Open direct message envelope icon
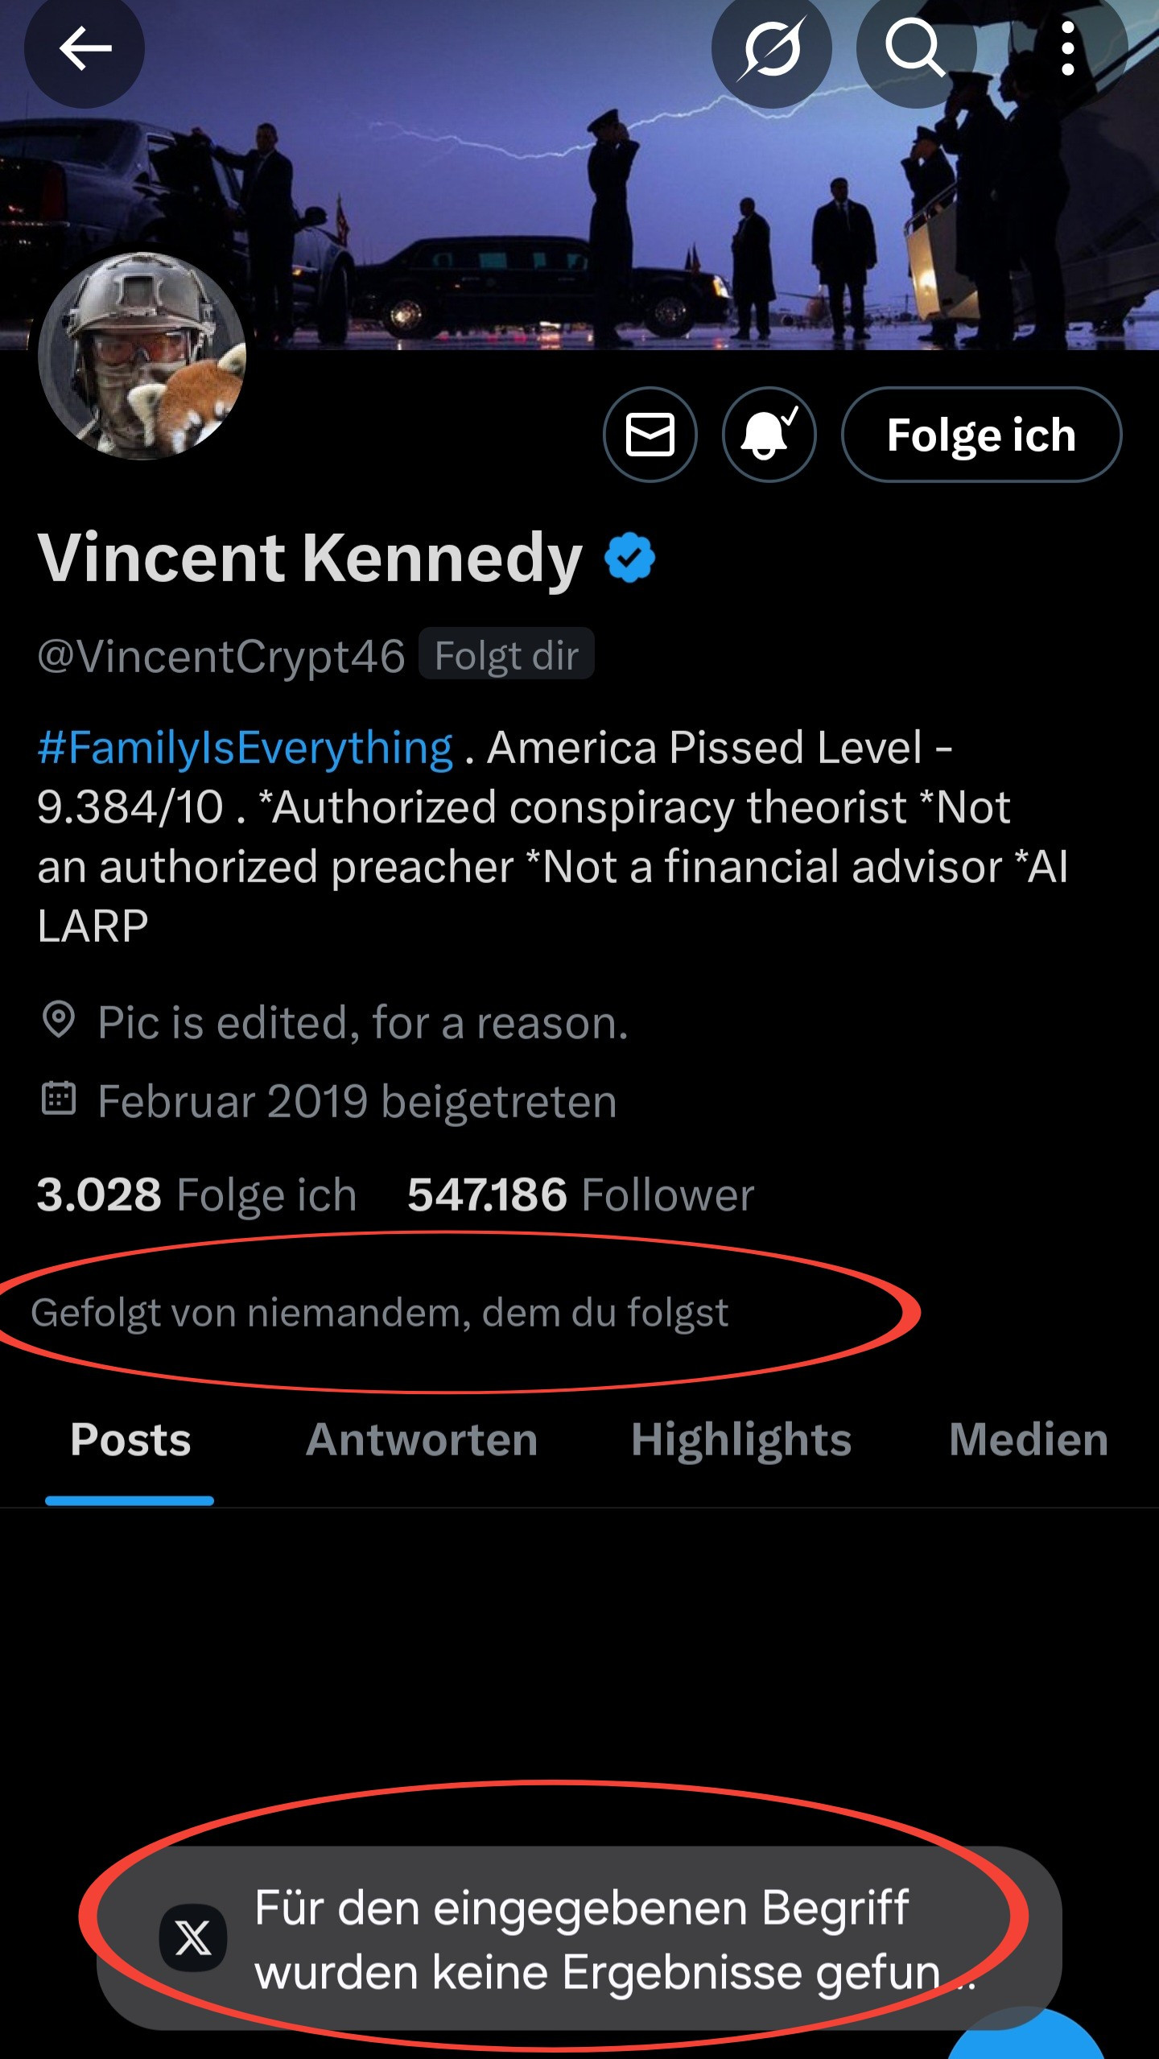 [x=650, y=435]
